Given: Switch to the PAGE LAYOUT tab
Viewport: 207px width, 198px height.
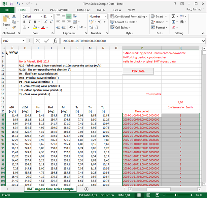Looking at the screenshot, I should click(59, 10).
